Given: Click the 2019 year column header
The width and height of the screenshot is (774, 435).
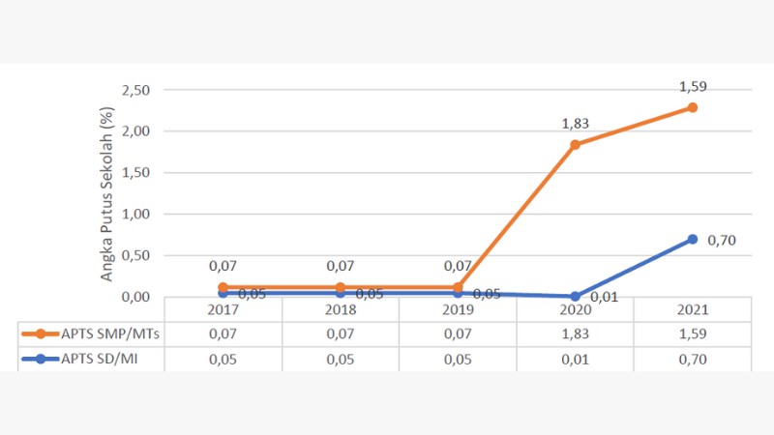Looking at the screenshot, I should [458, 309].
